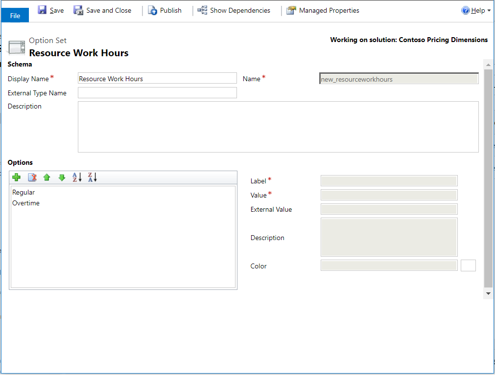Move option down with green arrow
Viewport: 495px width, 375px height.
62,177
